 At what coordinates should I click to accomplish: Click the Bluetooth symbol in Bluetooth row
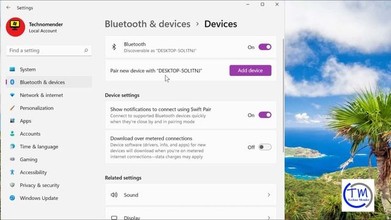114,47
